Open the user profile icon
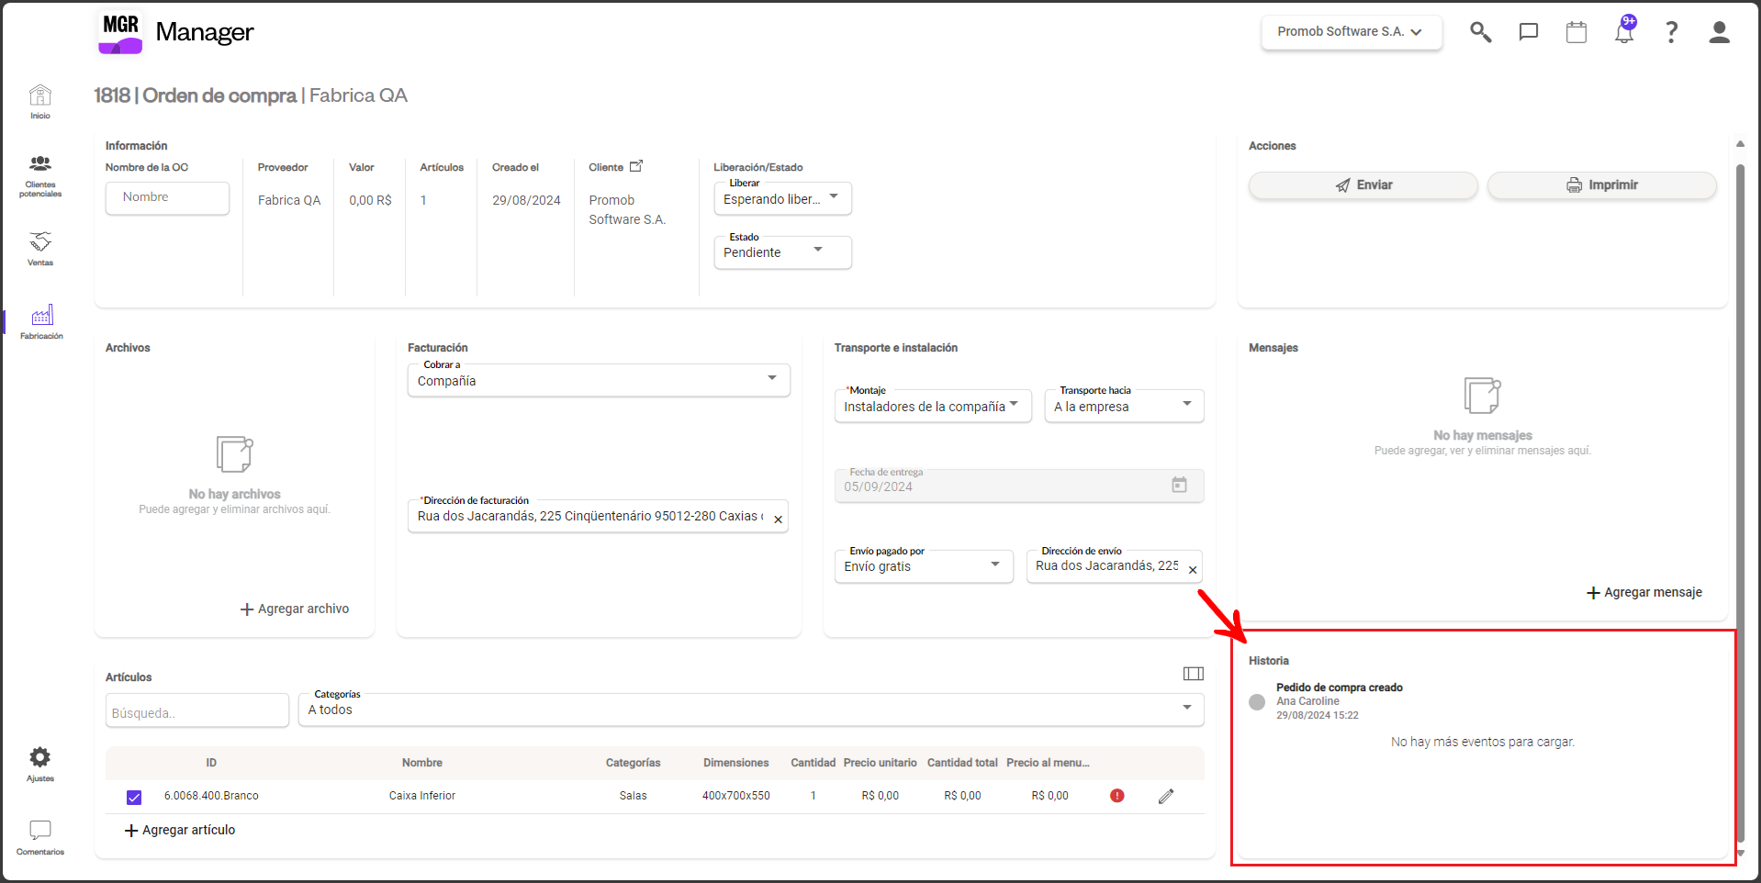Image resolution: width=1761 pixels, height=883 pixels. pos(1720,32)
